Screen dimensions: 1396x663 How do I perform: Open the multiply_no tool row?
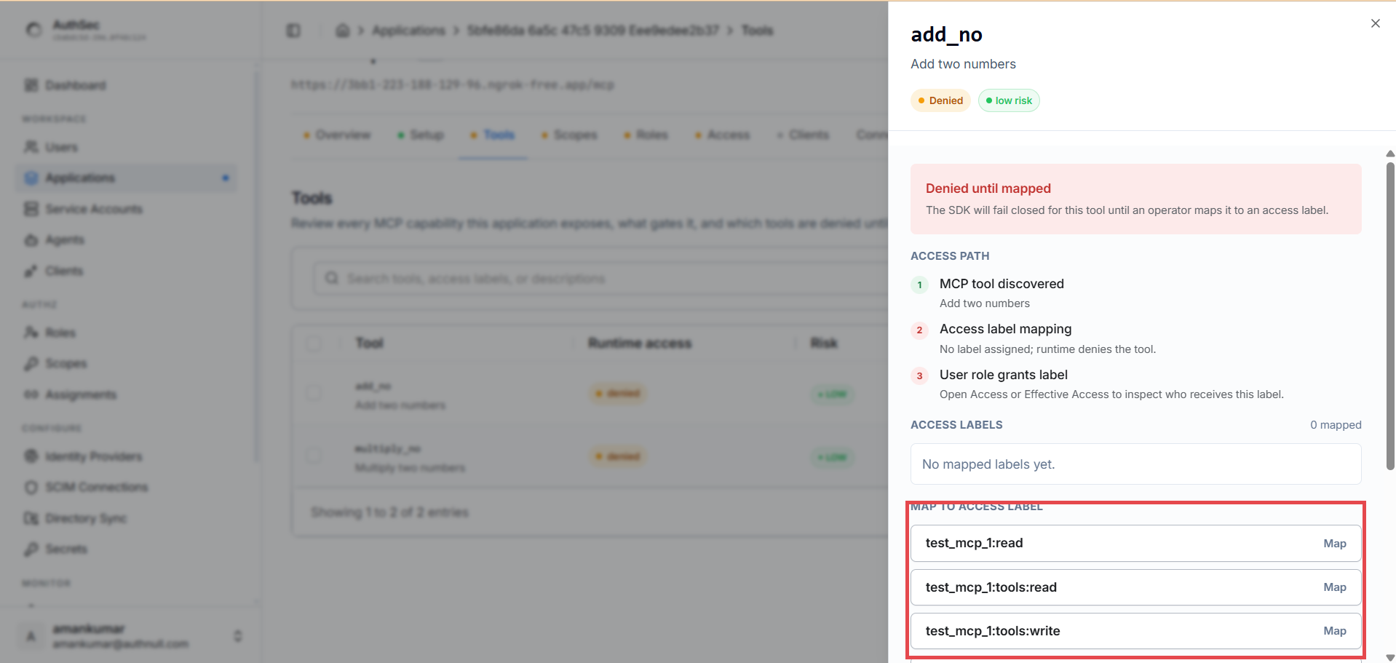(x=590, y=457)
